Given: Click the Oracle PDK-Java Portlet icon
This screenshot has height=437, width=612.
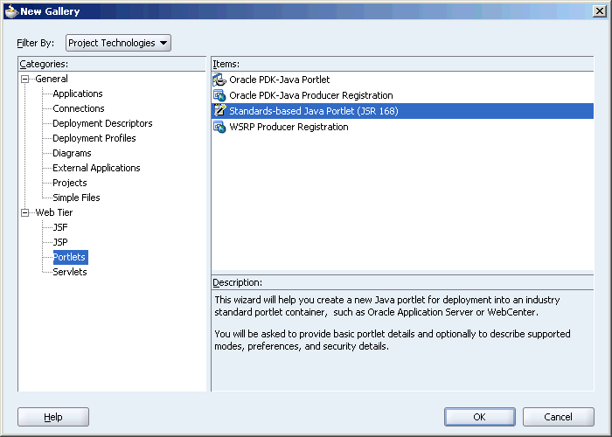Looking at the screenshot, I should [219, 80].
